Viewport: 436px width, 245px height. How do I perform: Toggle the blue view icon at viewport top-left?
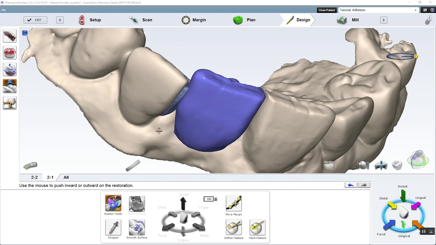[25, 33]
